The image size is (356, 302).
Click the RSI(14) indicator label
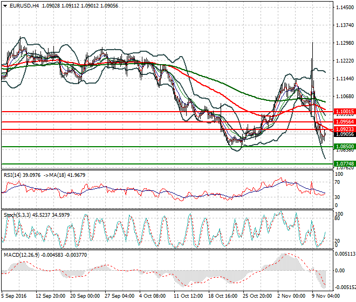pyautogui.click(x=12, y=175)
